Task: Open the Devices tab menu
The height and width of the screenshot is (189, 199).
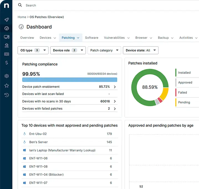Action: pos(45,38)
